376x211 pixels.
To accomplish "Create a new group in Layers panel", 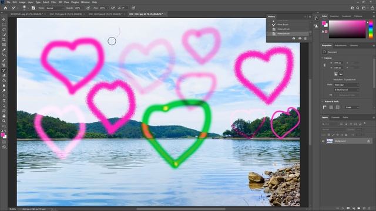I will pos(359,209).
